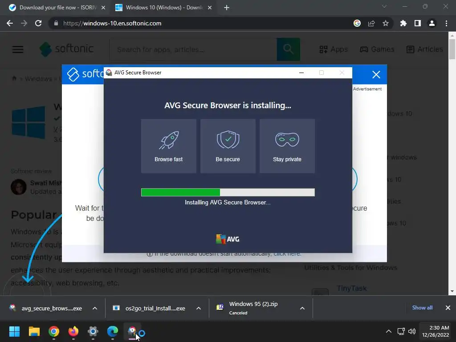Open Chrome extensions puzzle icon
The height and width of the screenshot is (342, 456).
pyautogui.click(x=403, y=23)
